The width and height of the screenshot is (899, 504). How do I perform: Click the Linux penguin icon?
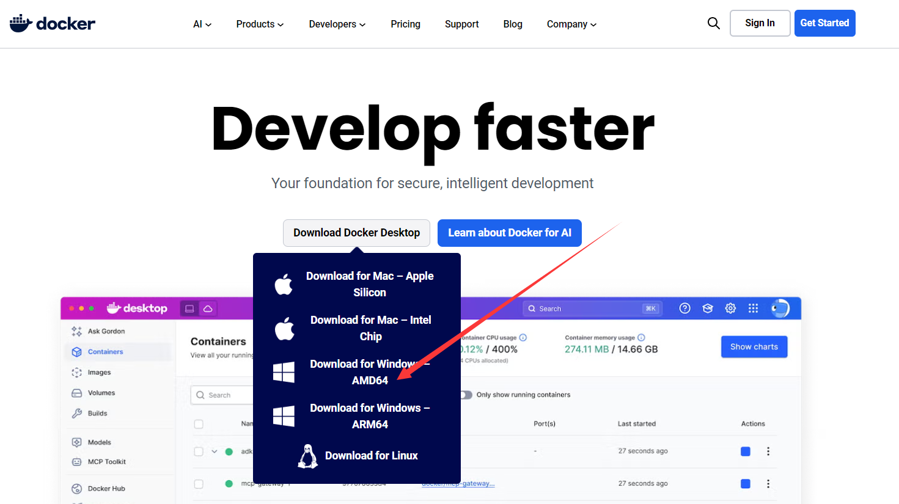coord(307,456)
